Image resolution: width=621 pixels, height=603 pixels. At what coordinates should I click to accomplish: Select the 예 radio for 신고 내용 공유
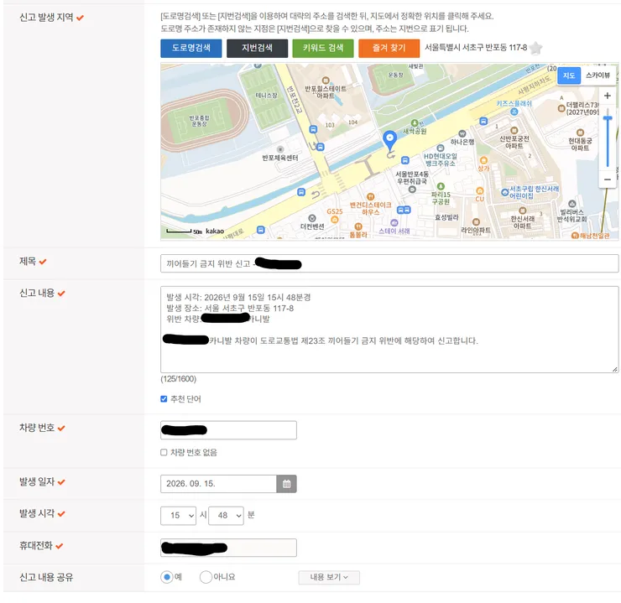point(167,577)
